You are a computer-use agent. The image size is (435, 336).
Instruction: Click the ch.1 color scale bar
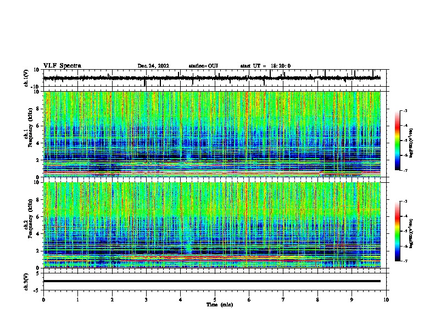[x=398, y=141]
